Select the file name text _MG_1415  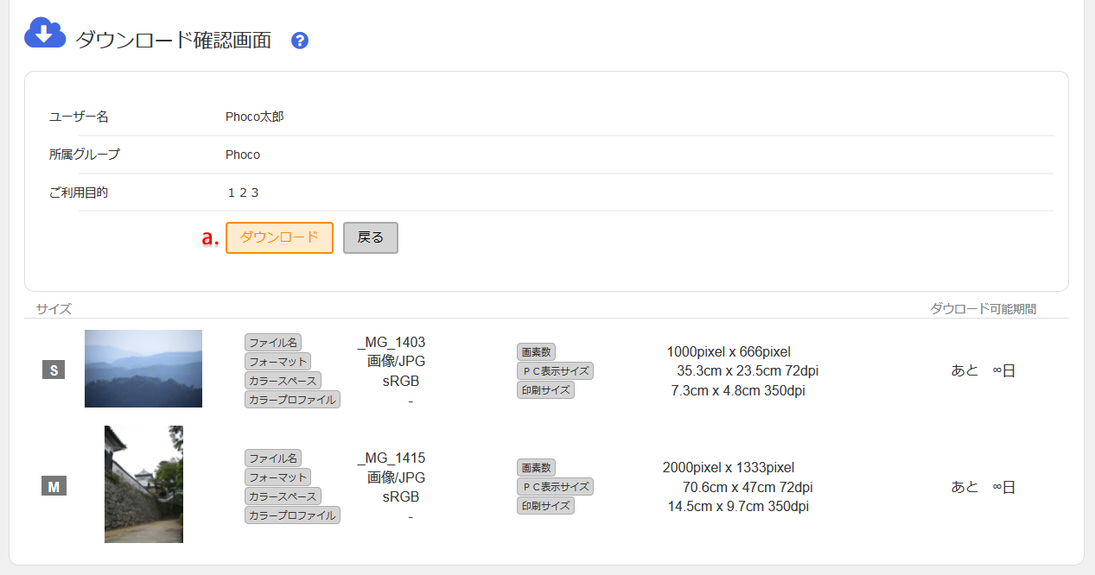[x=392, y=458]
